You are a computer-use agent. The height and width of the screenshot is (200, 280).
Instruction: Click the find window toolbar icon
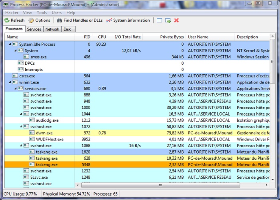tap(159, 20)
